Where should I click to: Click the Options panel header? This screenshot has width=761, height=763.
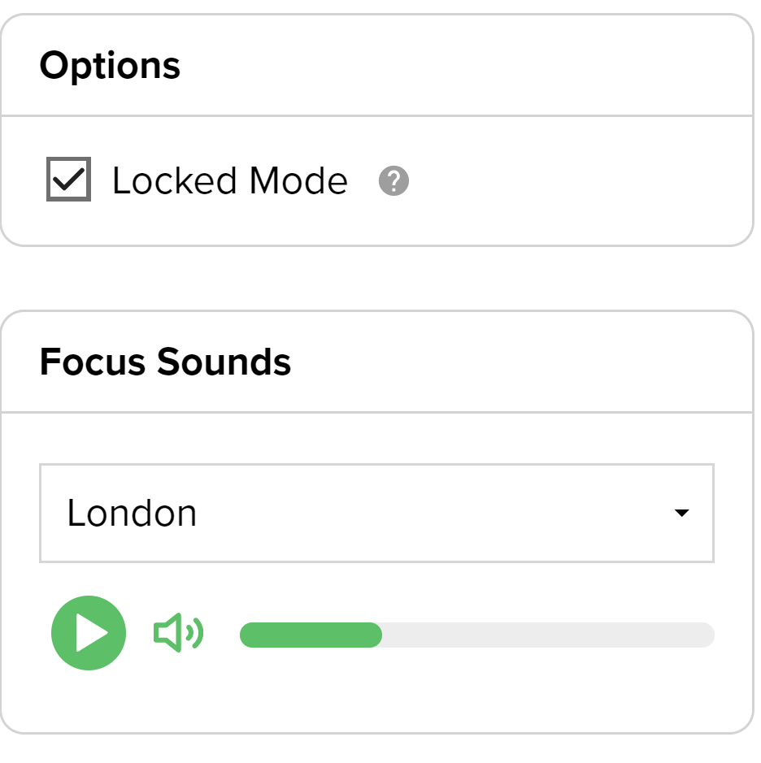coord(111,65)
